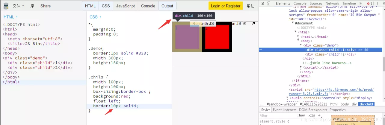Click the jsbin live harness comment row
The height and width of the screenshot is (125, 385).
327,63
